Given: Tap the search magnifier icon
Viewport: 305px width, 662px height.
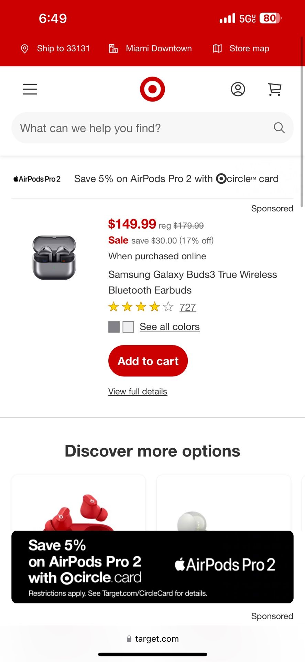Looking at the screenshot, I should (x=279, y=128).
